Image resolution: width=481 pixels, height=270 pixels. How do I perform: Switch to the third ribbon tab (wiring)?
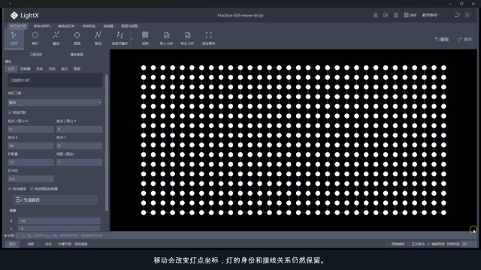[66, 26]
